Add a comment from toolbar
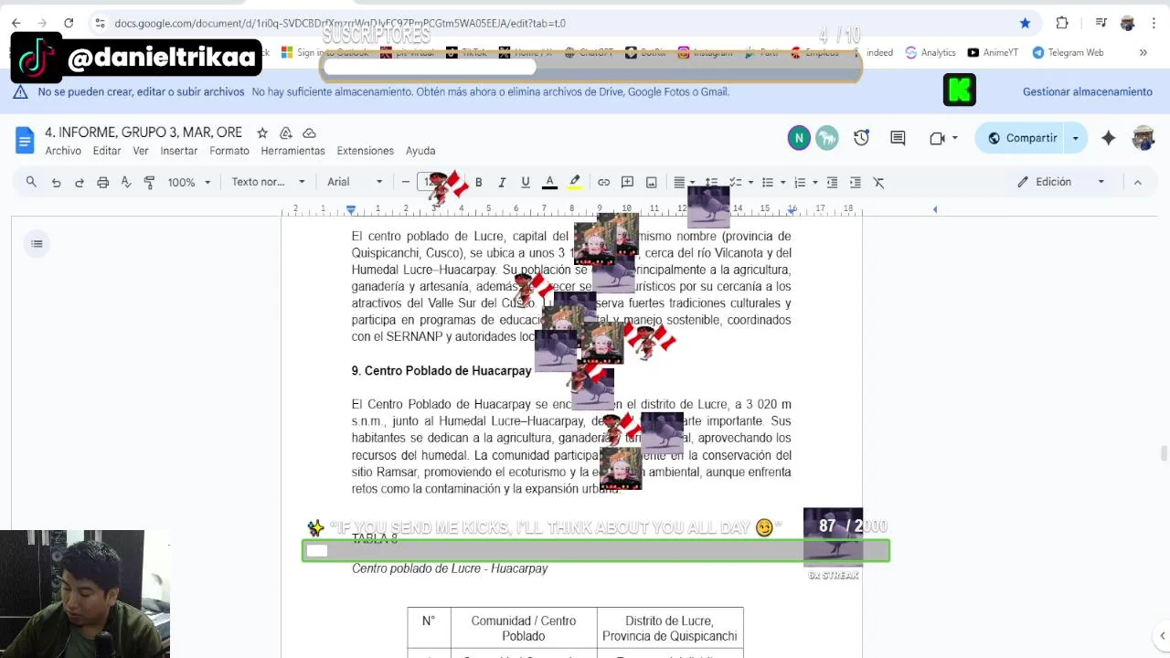 (627, 182)
